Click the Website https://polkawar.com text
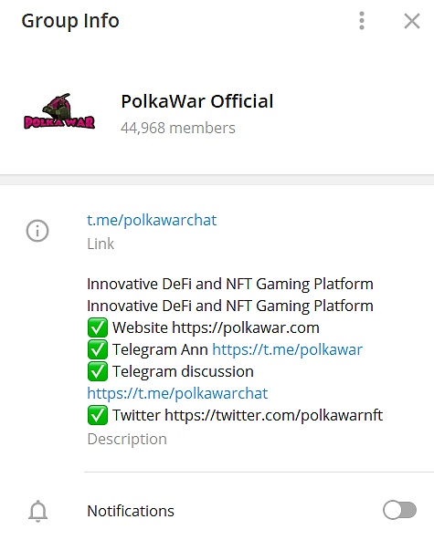 tap(216, 327)
